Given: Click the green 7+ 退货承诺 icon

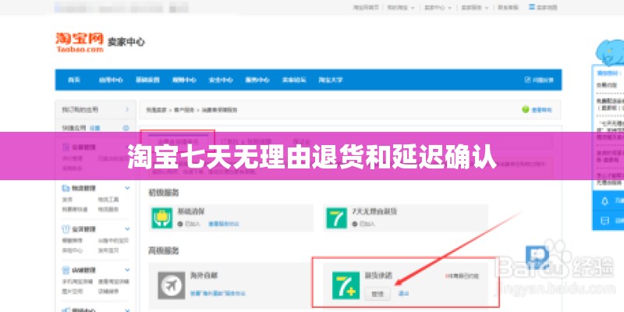Looking at the screenshot, I should coord(346,285).
